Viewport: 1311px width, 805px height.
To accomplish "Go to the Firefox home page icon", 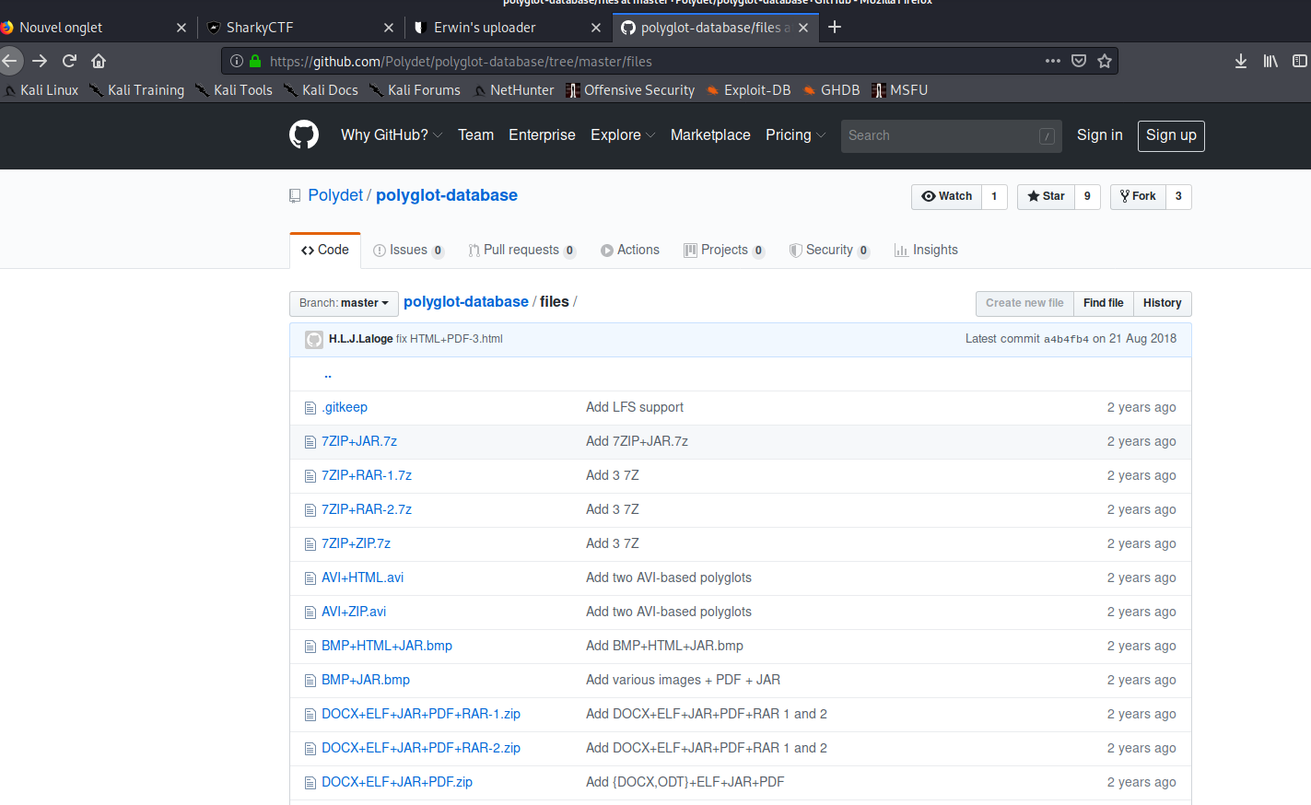I will (99, 61).
